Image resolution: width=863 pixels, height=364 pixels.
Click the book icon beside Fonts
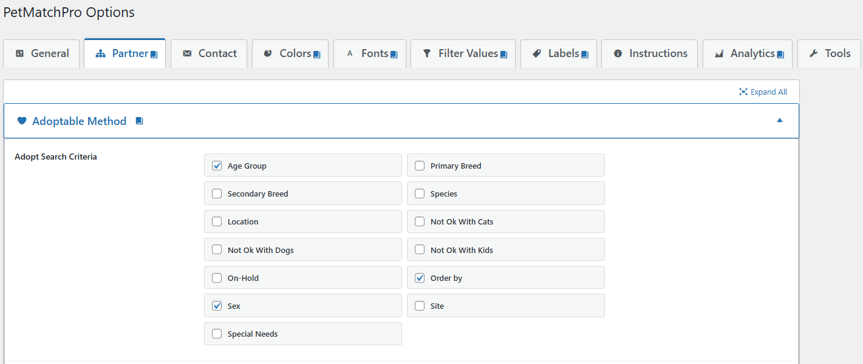click(x=394, y=55)
